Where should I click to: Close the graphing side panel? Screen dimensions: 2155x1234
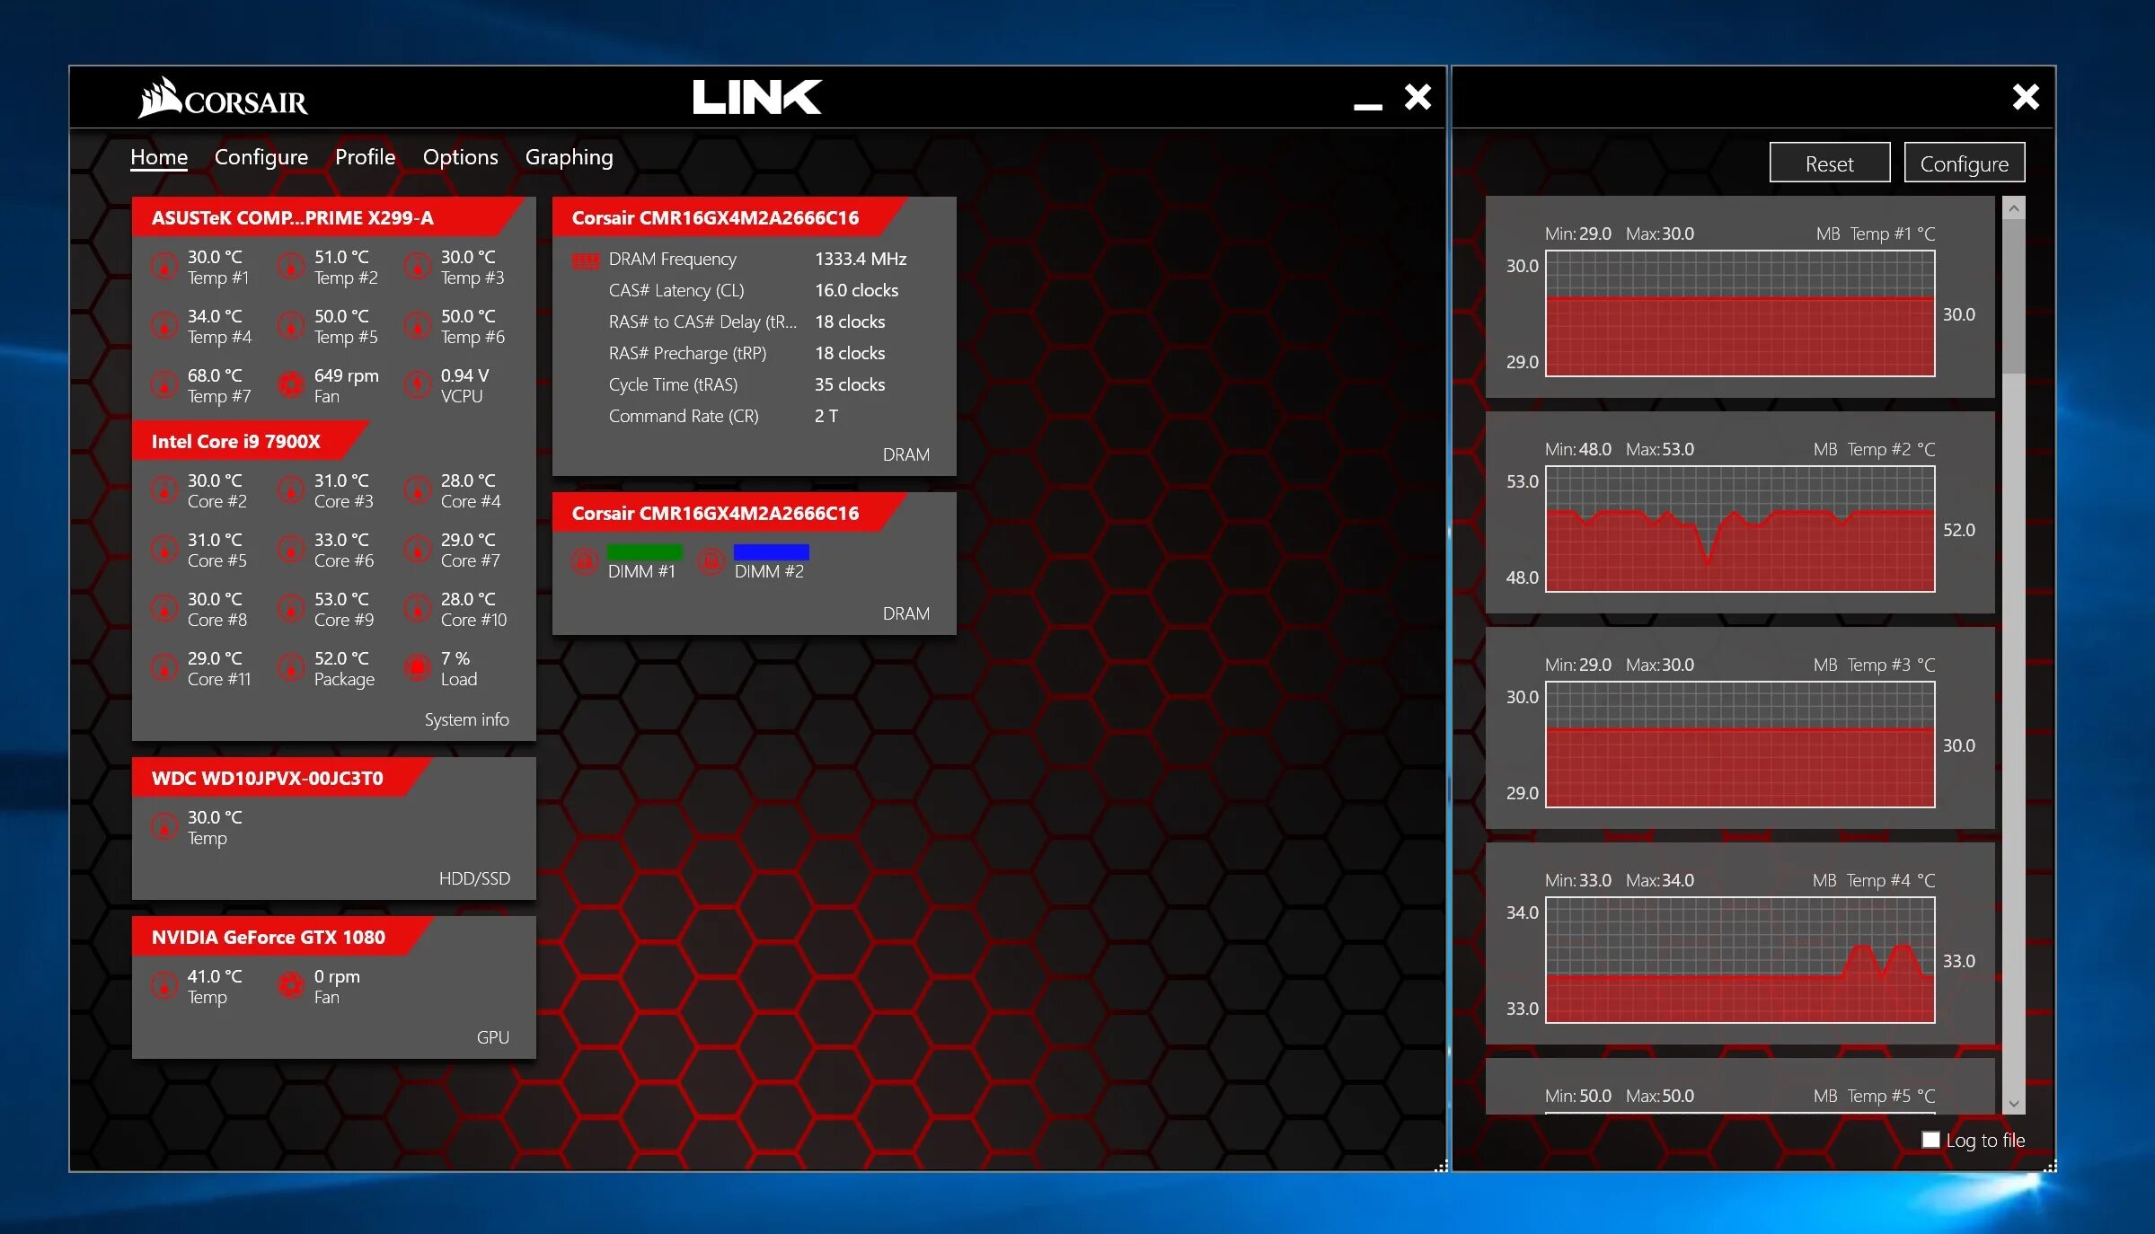pyautogui.click(x=2025, y=96)
